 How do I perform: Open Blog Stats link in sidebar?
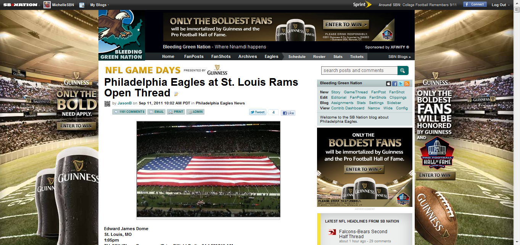click(361, 103)
